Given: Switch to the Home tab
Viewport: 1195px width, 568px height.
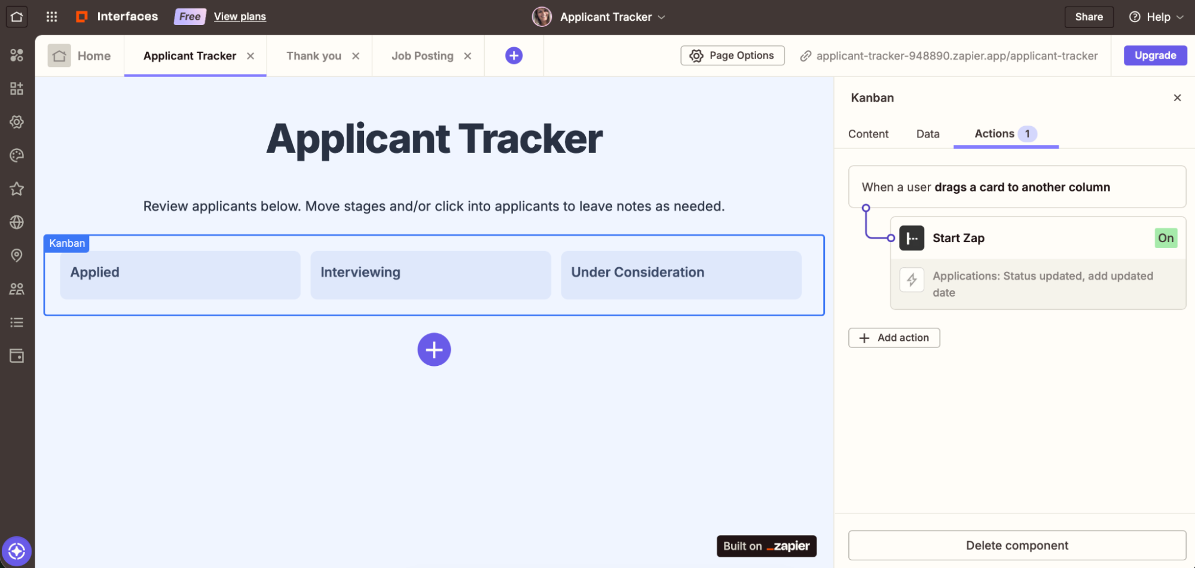Looking at the screenshot, I should pos(80,56).
